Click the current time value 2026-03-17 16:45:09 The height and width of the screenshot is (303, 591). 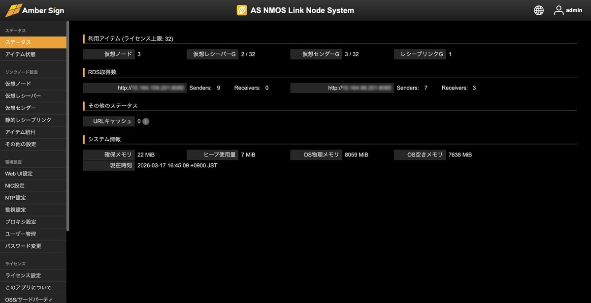[177, 166]
